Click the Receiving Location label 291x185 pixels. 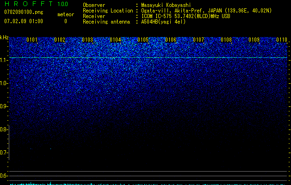[108, 11]
